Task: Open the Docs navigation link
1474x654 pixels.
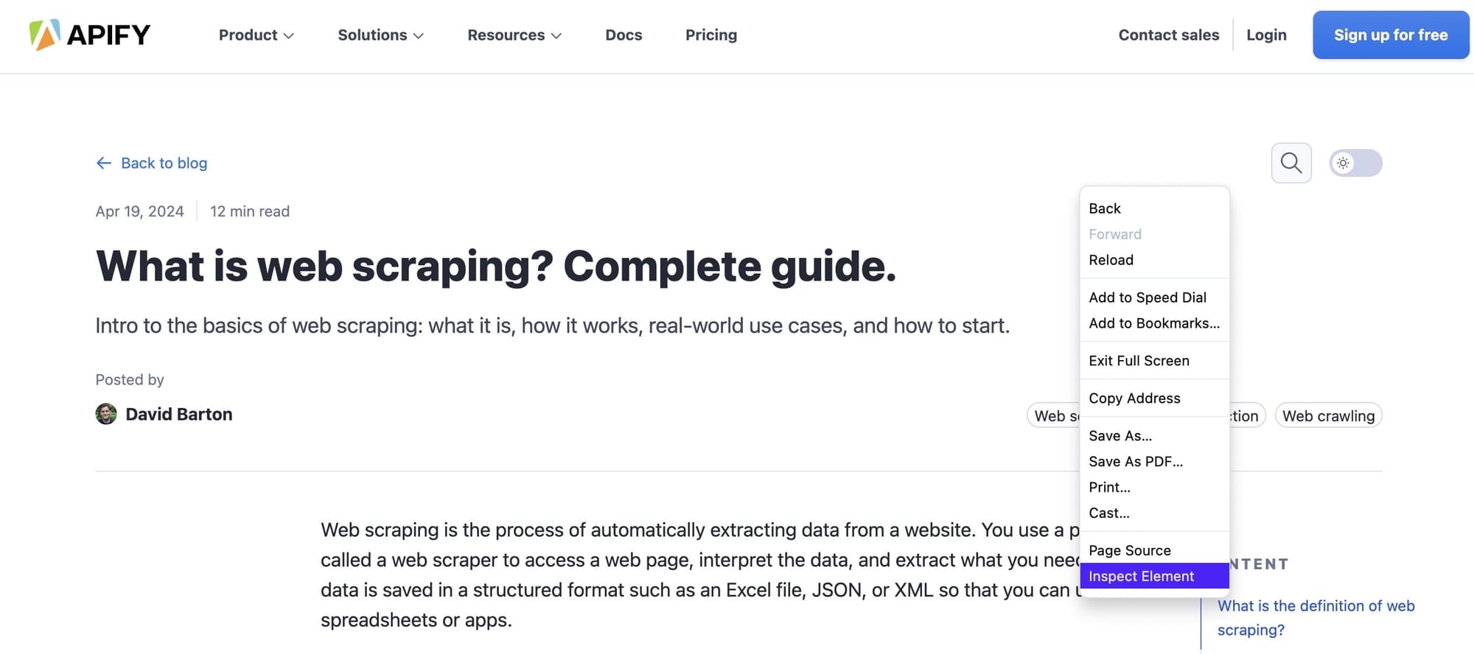Action: coord(624,35)
